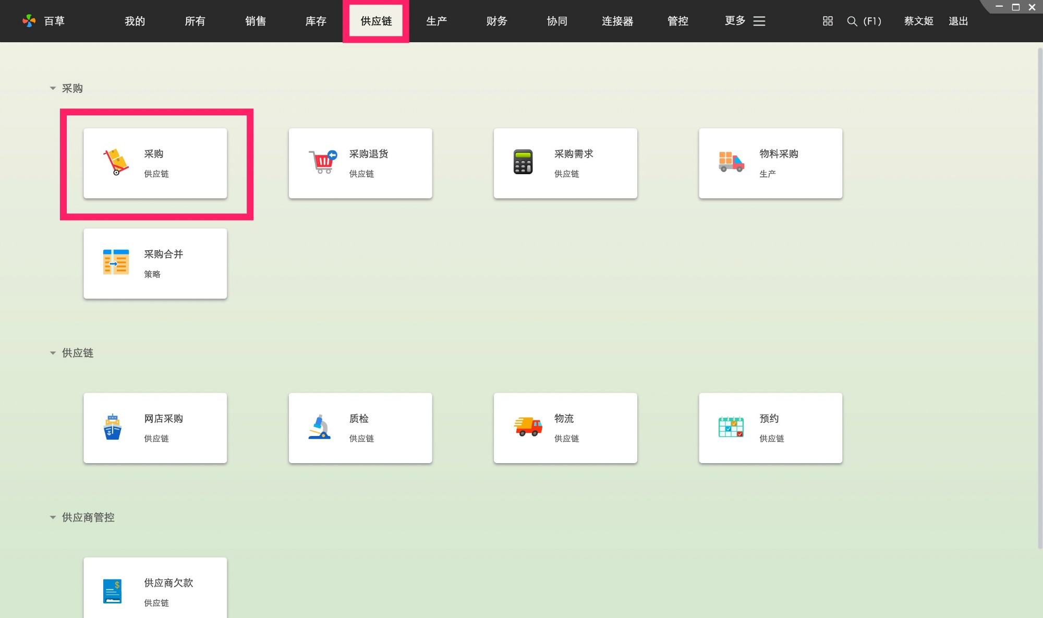Click the 供应商欠款 invoice icon
The image size is (1043, 618).
113,591
